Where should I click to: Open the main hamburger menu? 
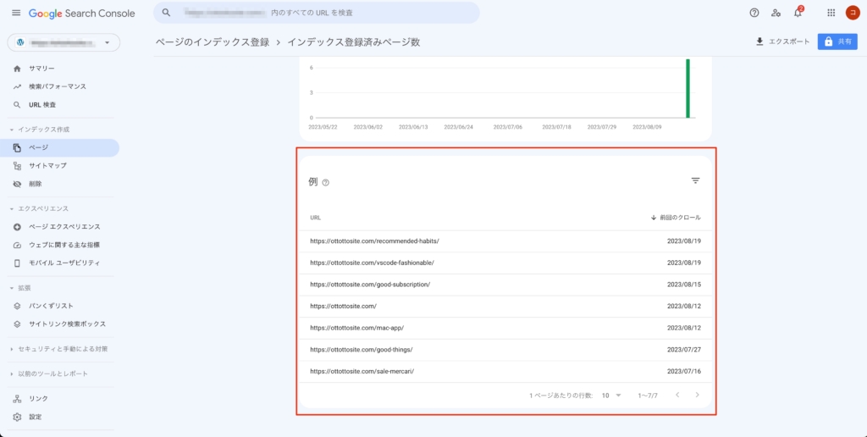[x=16, y=14]
